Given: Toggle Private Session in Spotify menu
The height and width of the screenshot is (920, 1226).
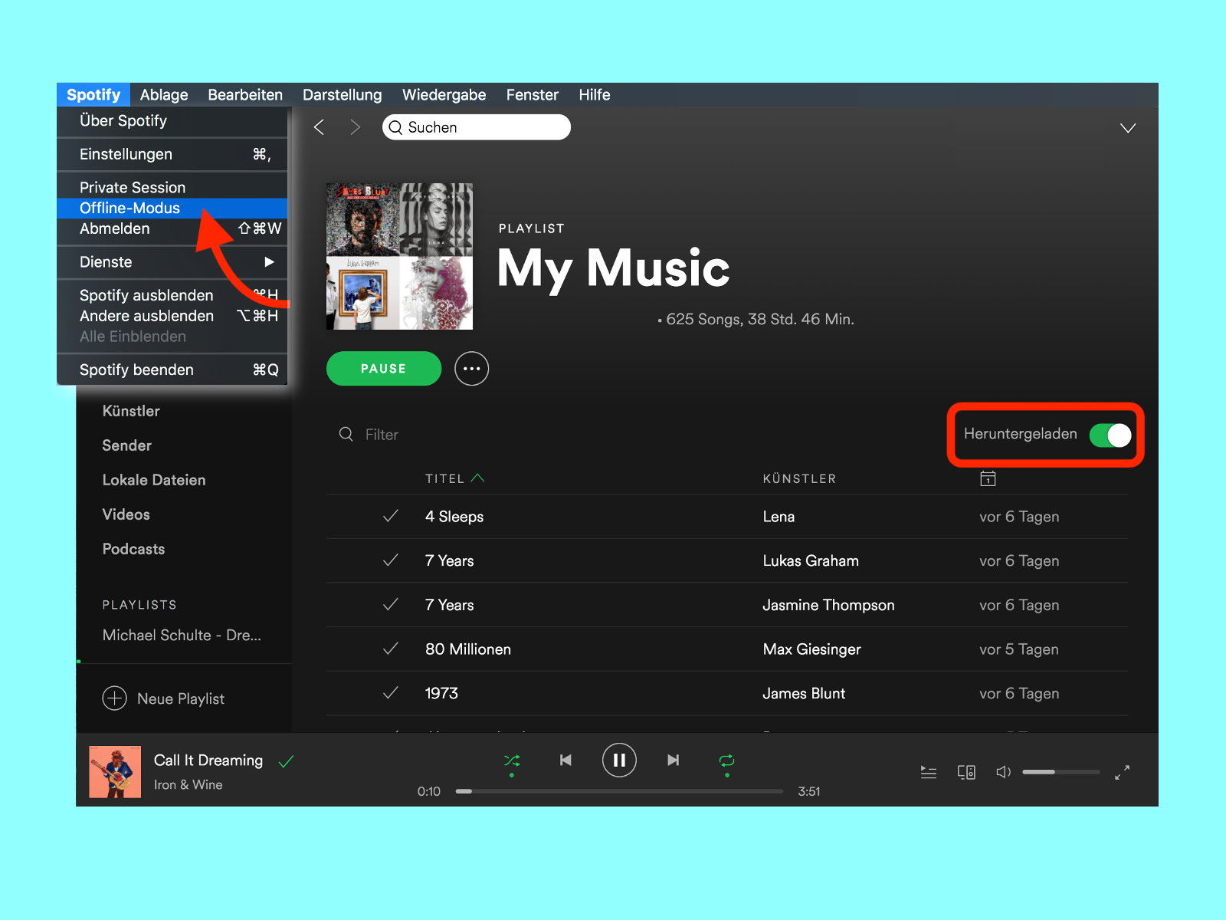Looking at the screenshot, I should coord(172,187).
